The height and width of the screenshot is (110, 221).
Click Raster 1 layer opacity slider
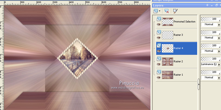tap(210, 72)
